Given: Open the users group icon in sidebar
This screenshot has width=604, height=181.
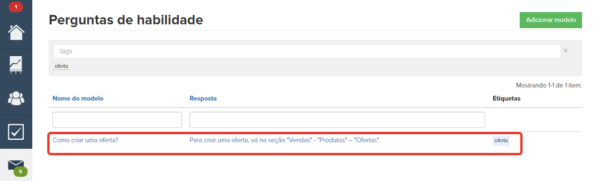Looking at the screenshot, I should coord(16,98).
